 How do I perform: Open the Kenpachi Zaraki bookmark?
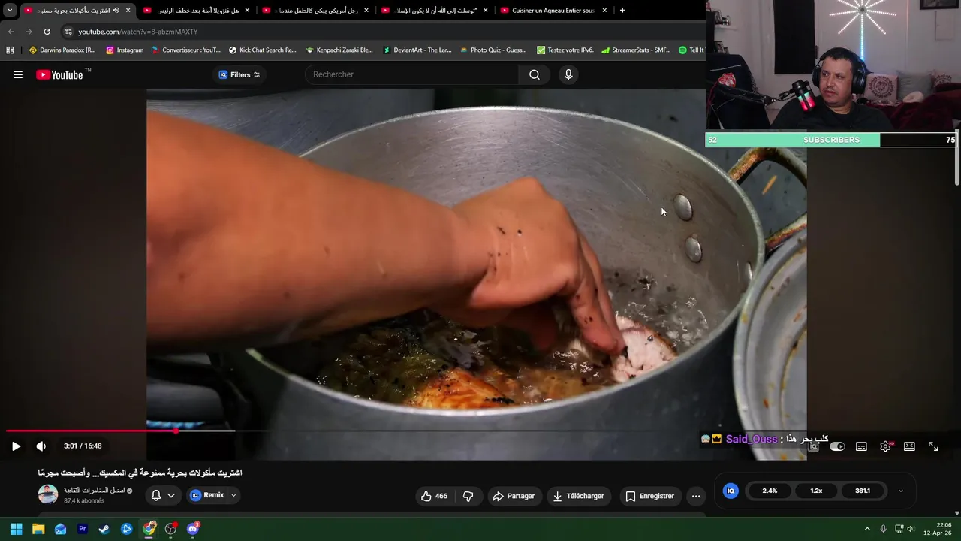(339, 50)
